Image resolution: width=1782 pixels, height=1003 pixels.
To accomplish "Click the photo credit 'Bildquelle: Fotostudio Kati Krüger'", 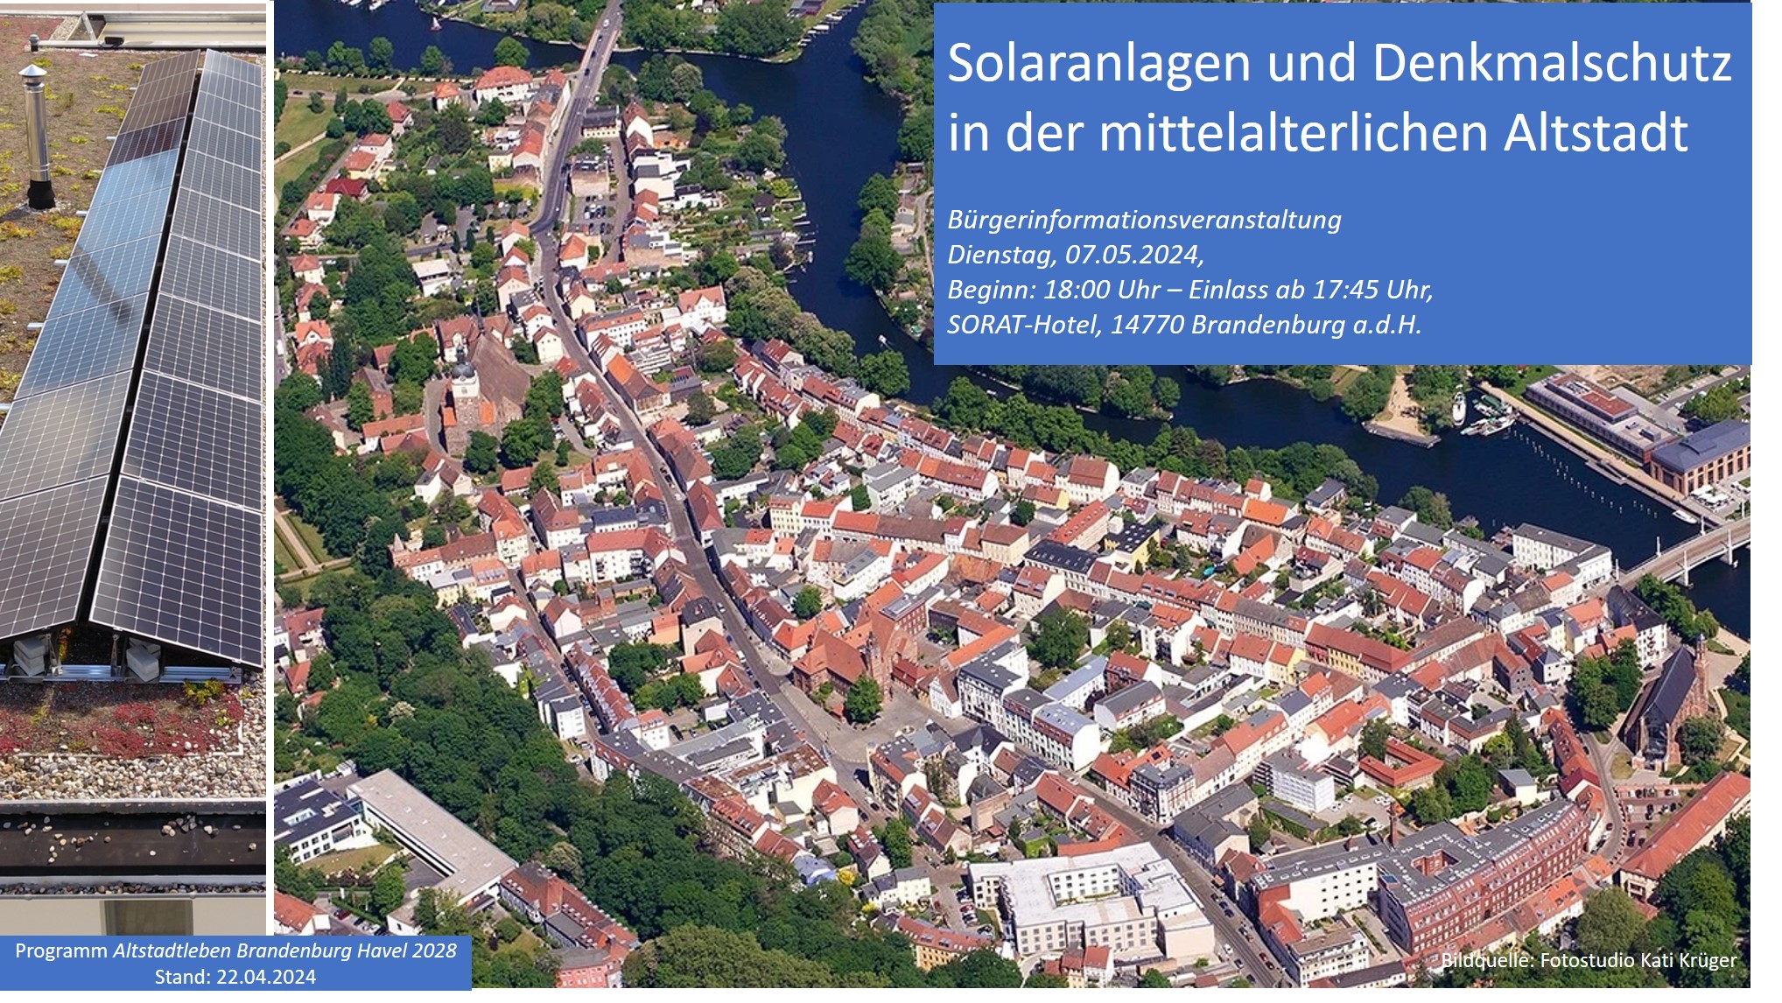I will tap(1589, 960).
